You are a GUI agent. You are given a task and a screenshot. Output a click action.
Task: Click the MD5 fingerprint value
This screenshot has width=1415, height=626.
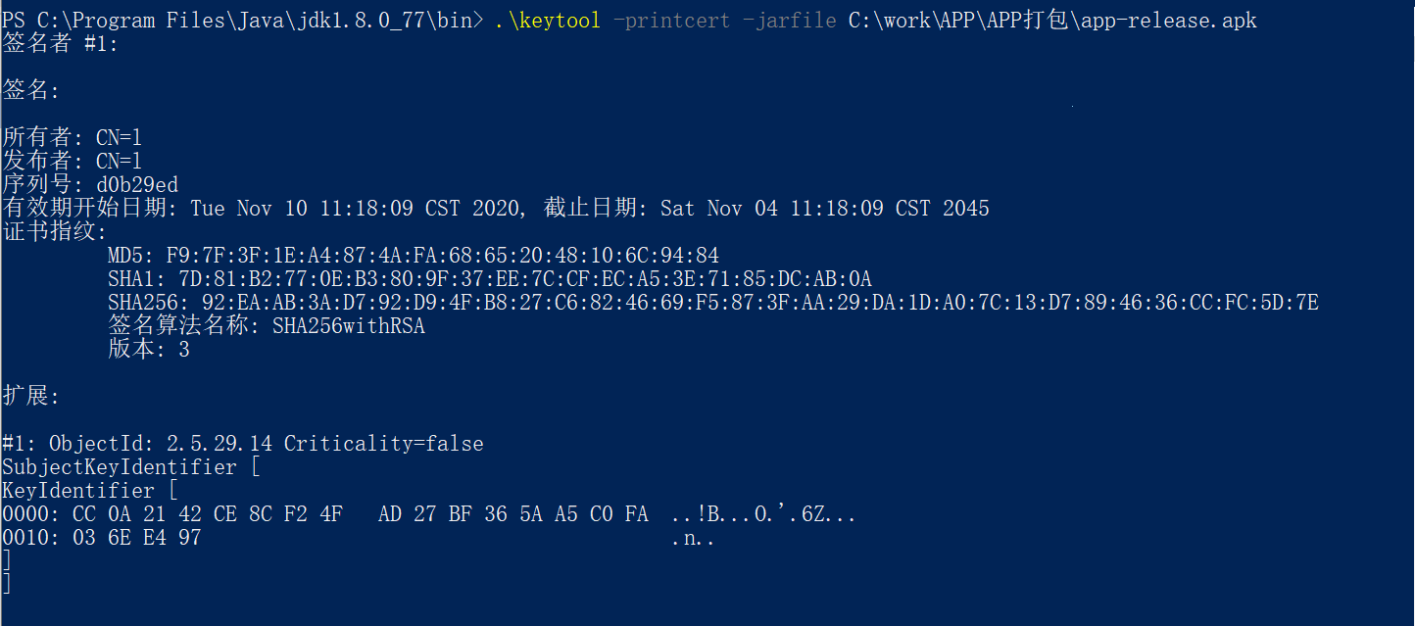pyautogui.click(x=443, y=255)
